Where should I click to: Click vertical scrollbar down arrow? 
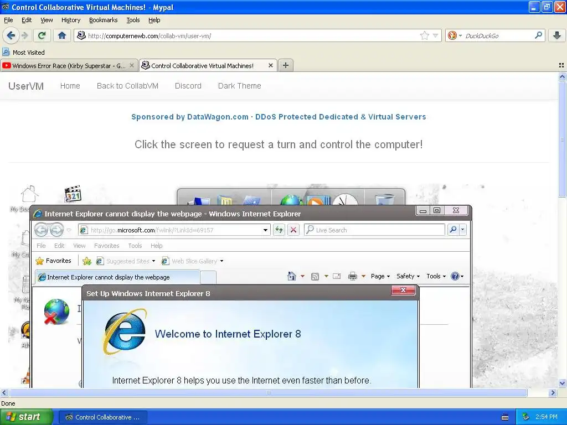[x=562, y=383]
